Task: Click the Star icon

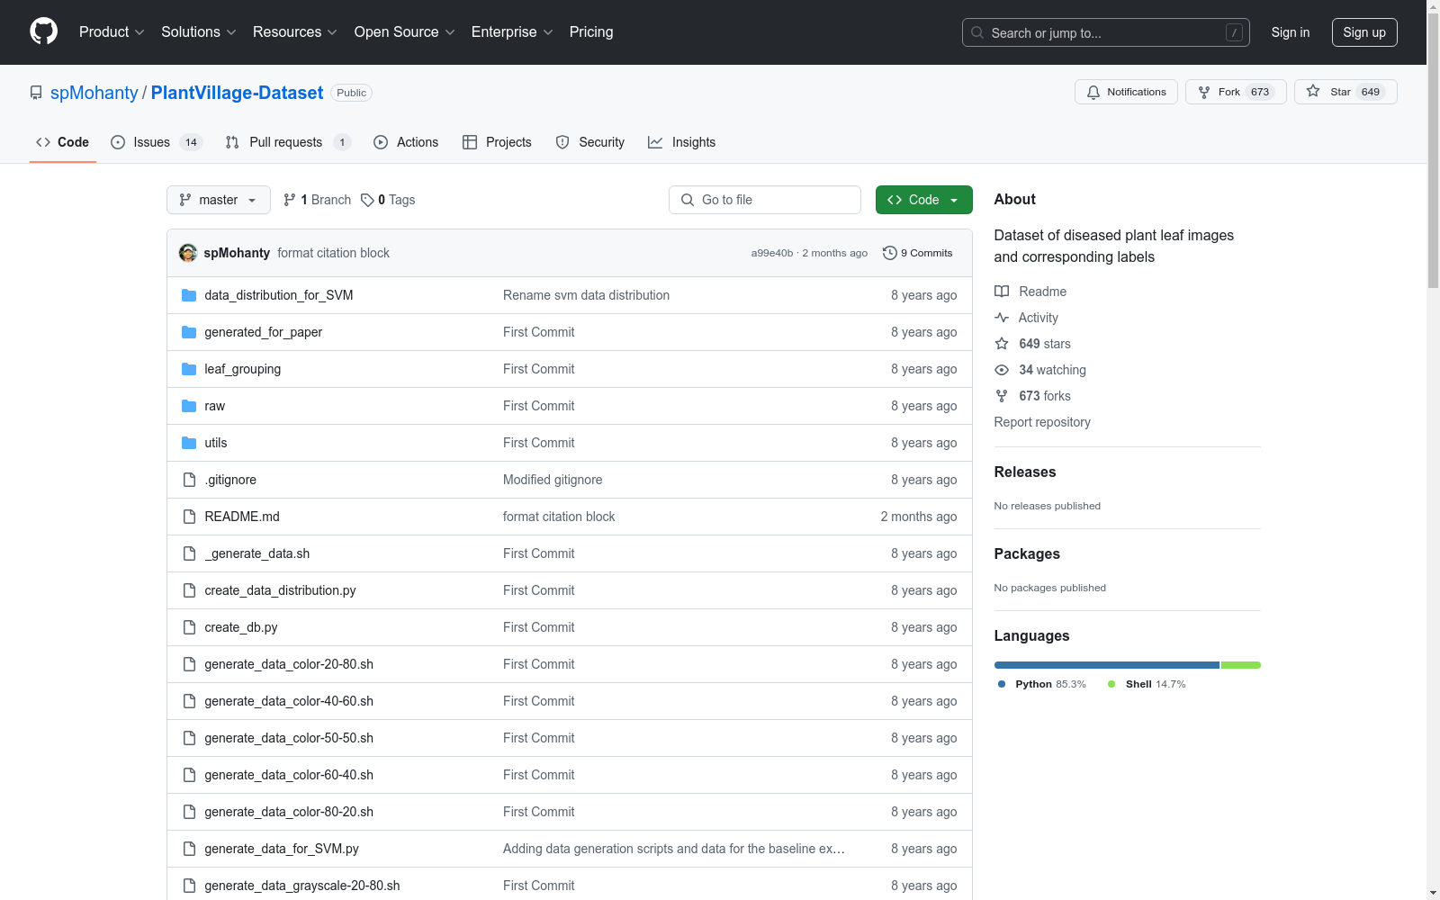Action: [x=1313, y=92]
